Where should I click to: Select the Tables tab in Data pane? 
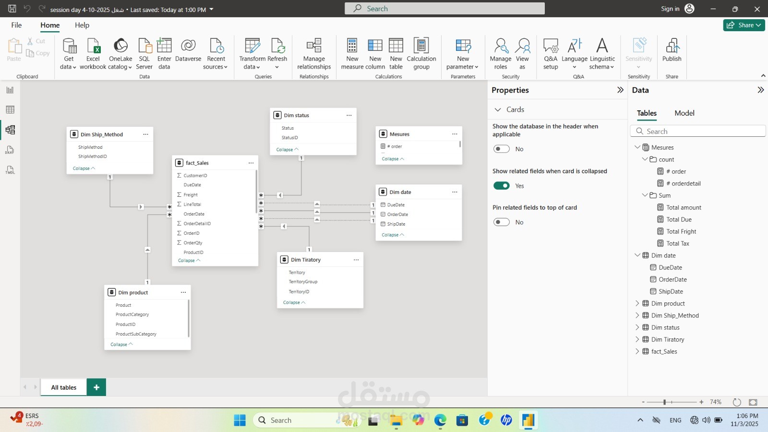tap(647, 113)
